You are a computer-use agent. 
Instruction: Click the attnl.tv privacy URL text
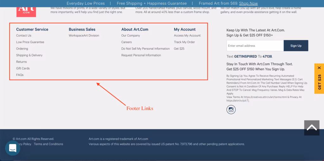tap(238, 101)
